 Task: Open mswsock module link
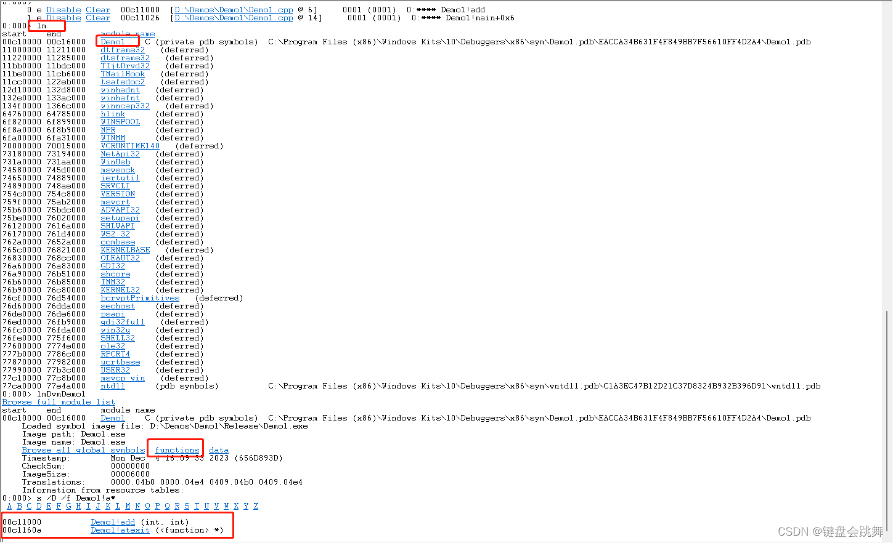click(x=118, y=170)
